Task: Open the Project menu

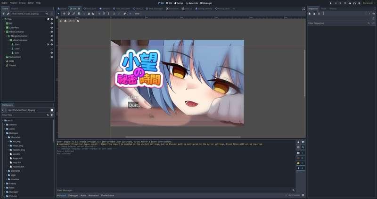Action: (x=13, y=3)
